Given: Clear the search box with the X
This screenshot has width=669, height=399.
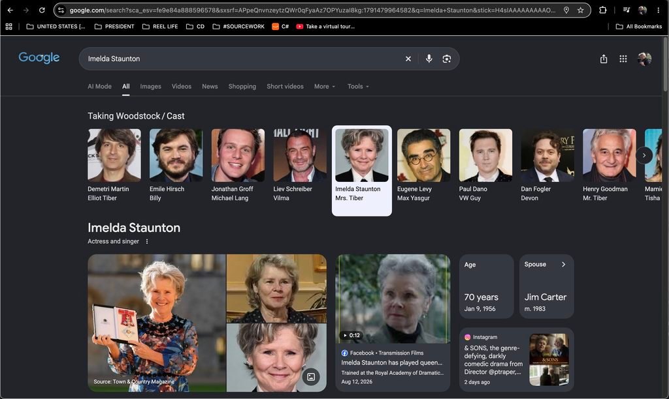Looking at the screenshot, I should tap(408, 59).
